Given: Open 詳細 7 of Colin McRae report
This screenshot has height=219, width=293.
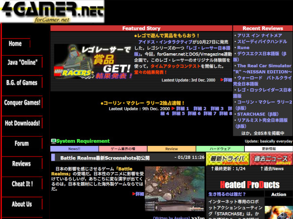Looking at the screenshot, I should coord(210,113).
